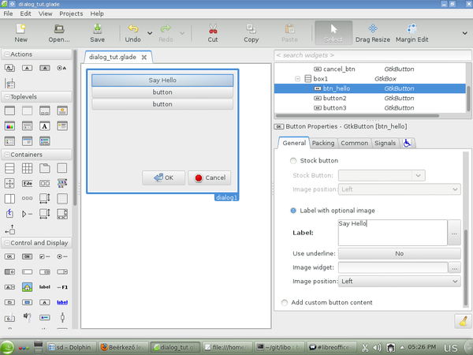The image size is (473, 355).
Task: Select the Button 'OK' widget palette icon
Action: point(9,256)
